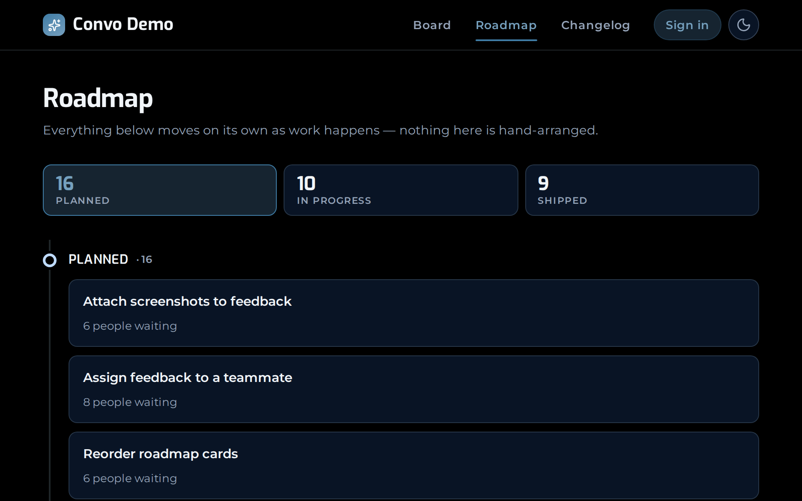Viewport: 802px width, 501px height.
Task: Click the Planned timeline circle marker
Action: [x=50, y=260]
